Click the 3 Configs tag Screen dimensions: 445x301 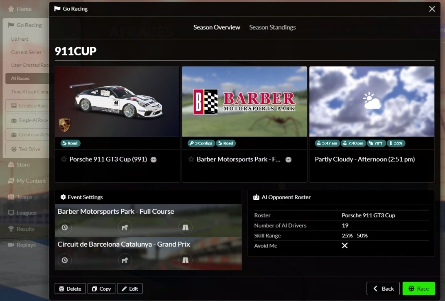click(x=201, y=143)
